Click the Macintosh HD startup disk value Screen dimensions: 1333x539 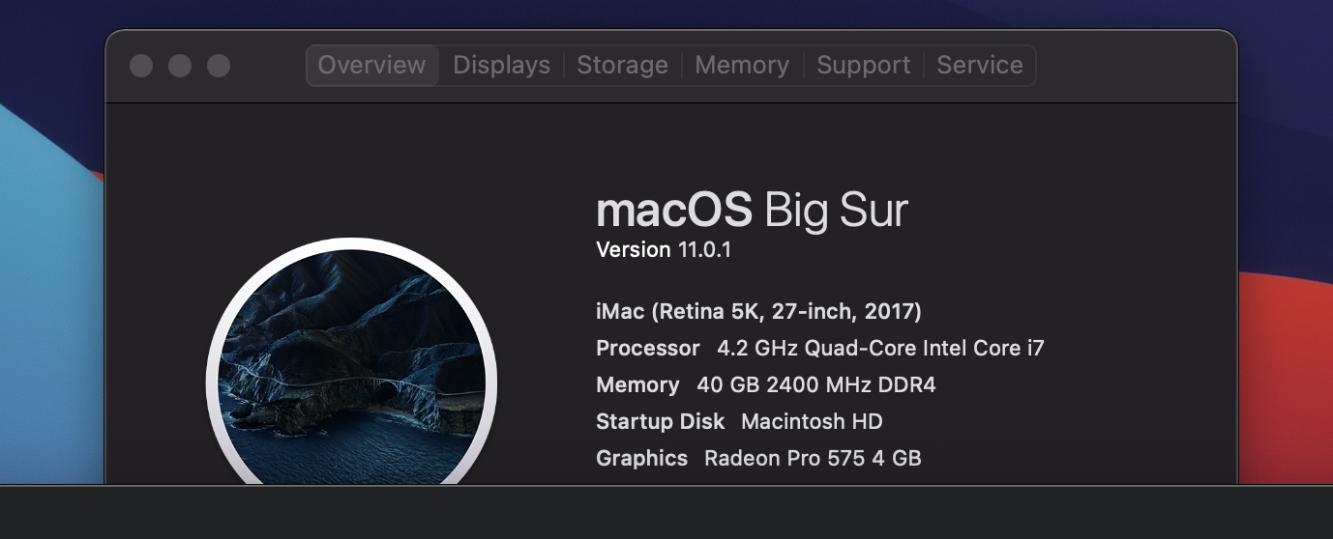pos(812,421)
